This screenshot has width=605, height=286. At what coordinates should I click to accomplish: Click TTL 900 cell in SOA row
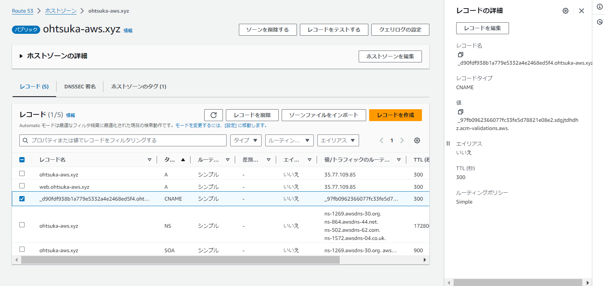(418, 250)
